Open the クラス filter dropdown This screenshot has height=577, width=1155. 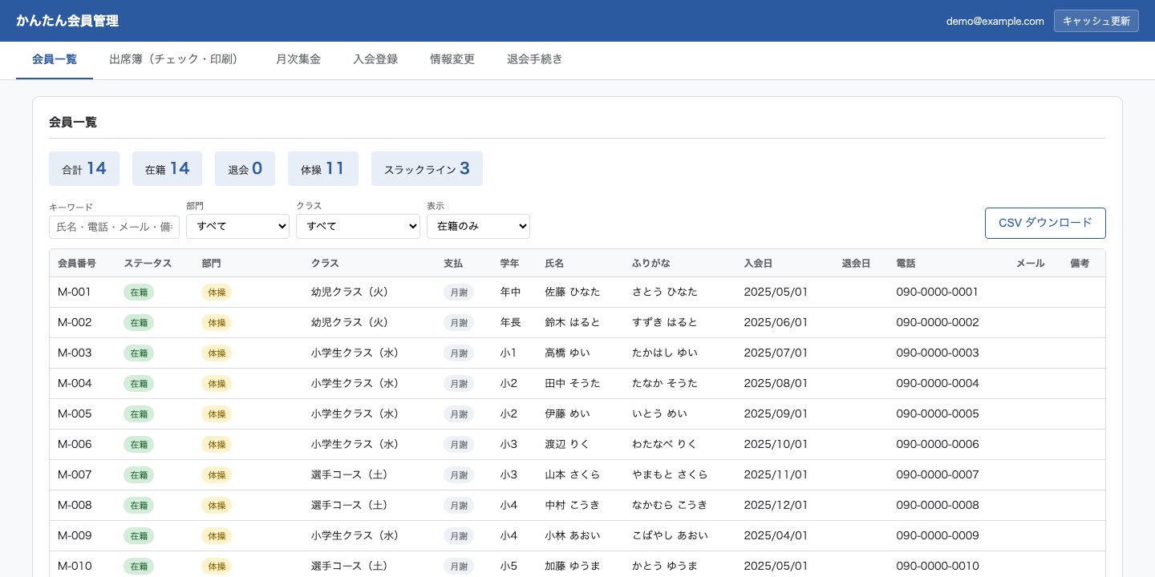358,226
